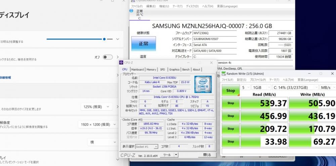336x166 pixels.
Task: Open the 125% scale dropdown
Action: click(x=96, y=107)
